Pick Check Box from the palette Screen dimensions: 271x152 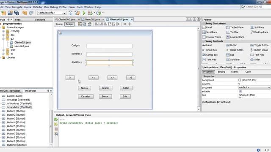(x=210, y=50)
